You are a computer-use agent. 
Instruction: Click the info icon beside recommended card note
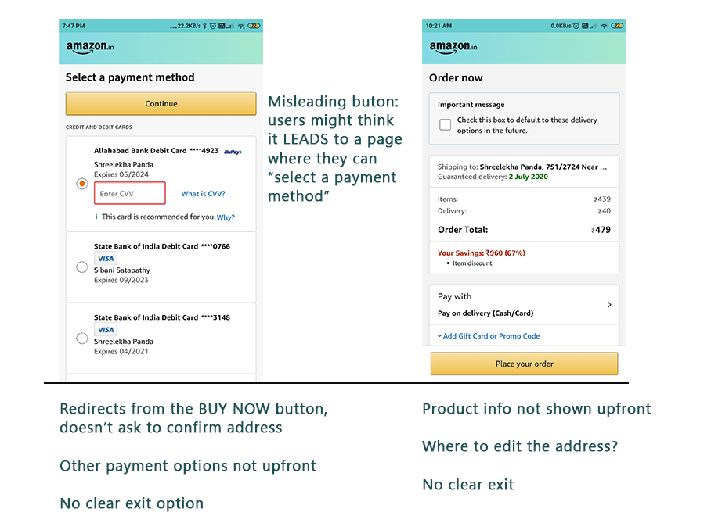96,217
